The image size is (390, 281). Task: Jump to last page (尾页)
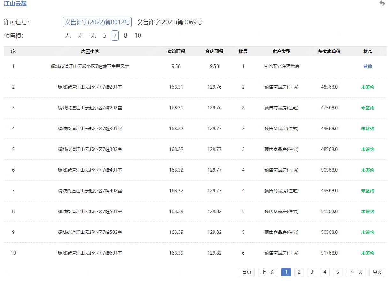(x=377, y=272)
